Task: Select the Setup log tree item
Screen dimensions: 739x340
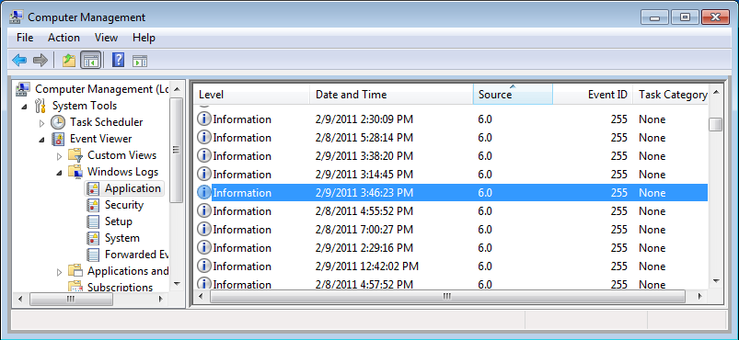Action: click(119, 221)
